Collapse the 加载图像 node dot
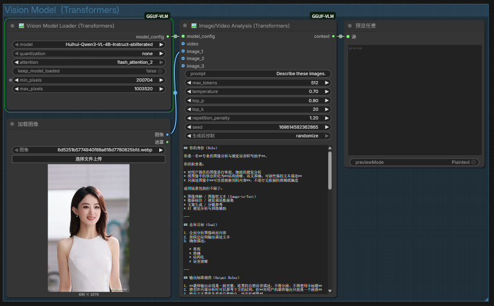This screenshot has width=494, height=306. pyautogui.click(x=12, y=124)
